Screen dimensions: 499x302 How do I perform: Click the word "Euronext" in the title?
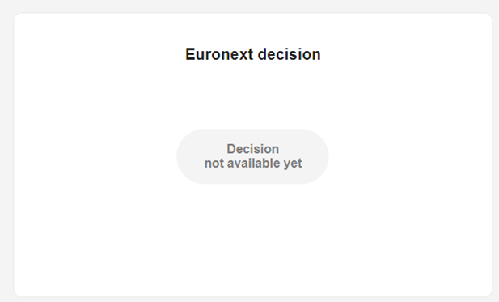pos(219,54)
